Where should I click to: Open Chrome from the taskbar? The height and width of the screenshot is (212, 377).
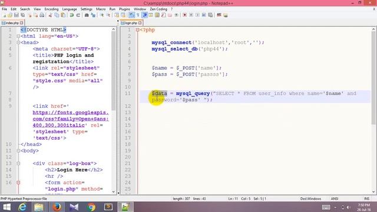(x=91, y=207)
